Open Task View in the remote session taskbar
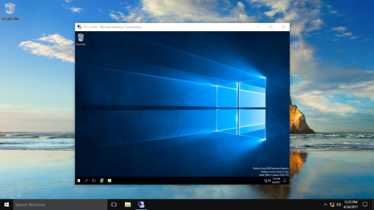This screenshot has height=210, width=374. click(x=94, y=181)
